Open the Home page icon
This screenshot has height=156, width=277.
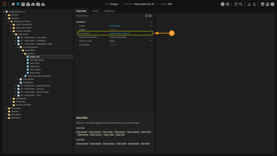click(13, 4)
